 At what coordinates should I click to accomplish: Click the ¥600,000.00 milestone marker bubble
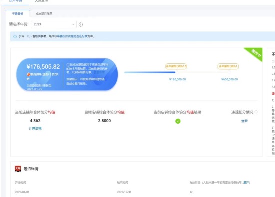pos(228,66)
